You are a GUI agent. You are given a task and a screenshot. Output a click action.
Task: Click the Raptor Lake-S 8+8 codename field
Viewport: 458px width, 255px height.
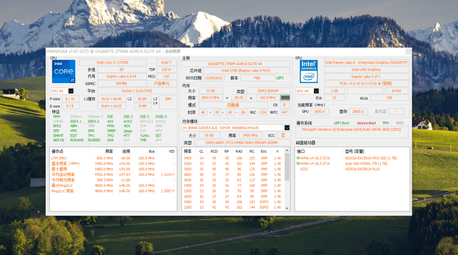121,76
